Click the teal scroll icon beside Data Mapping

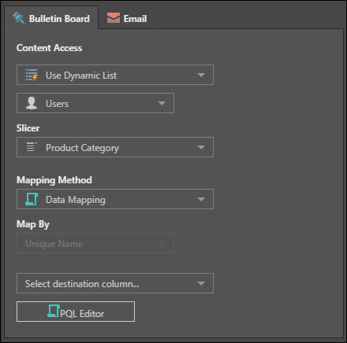pyautogui.click(x=32, y=199)
